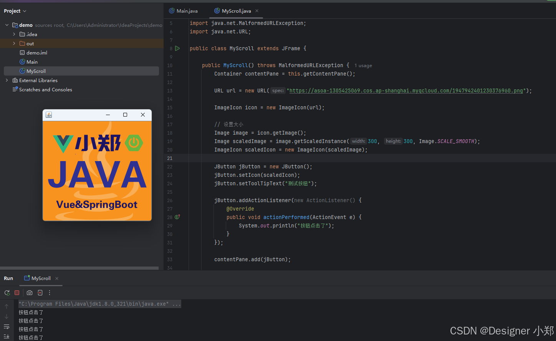Click 'actionPerformed' method name on line 28

(286, 217)
